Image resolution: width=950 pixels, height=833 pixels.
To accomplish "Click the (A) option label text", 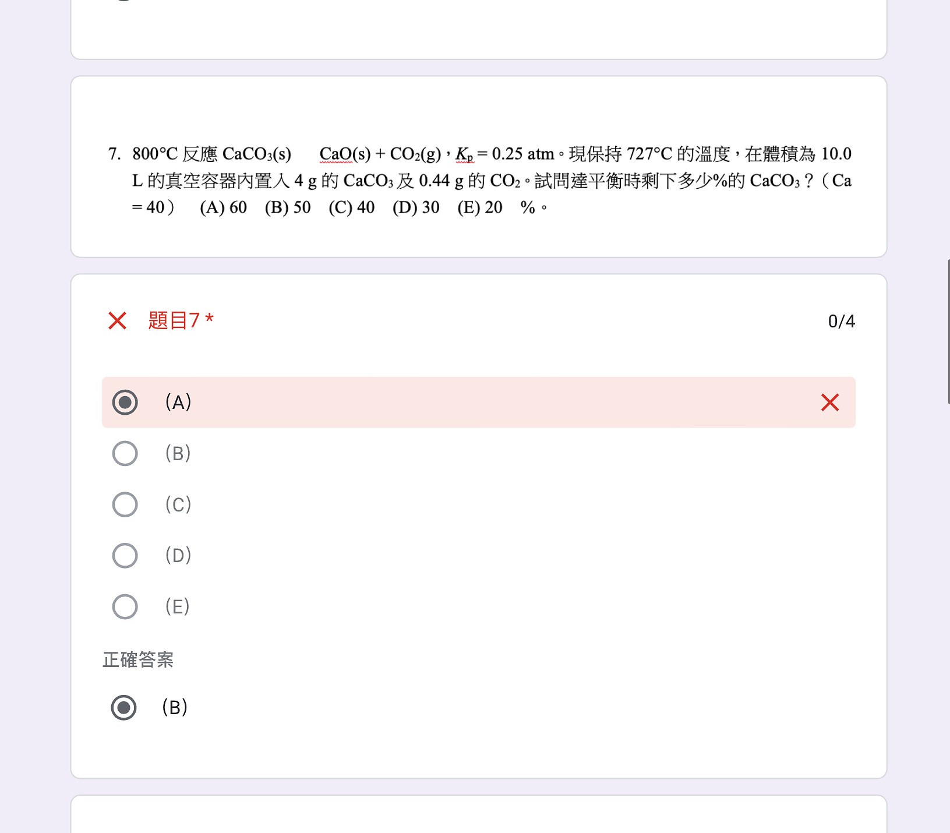I will 178,403.
